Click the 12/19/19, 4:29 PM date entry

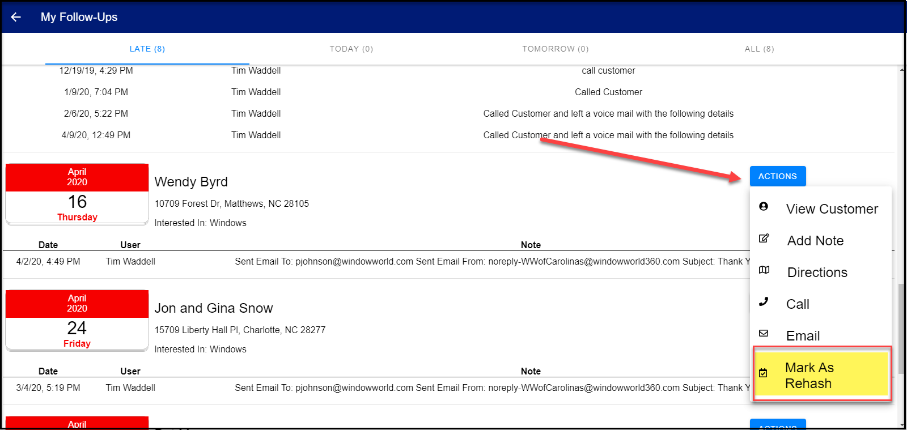coord(96,70)
